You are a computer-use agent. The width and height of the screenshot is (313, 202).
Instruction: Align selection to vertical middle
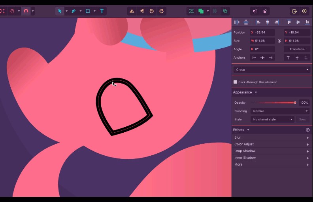tap(298, 22)
